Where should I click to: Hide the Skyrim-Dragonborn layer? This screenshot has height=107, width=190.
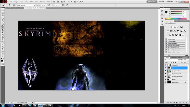click(x=166, y=77)
